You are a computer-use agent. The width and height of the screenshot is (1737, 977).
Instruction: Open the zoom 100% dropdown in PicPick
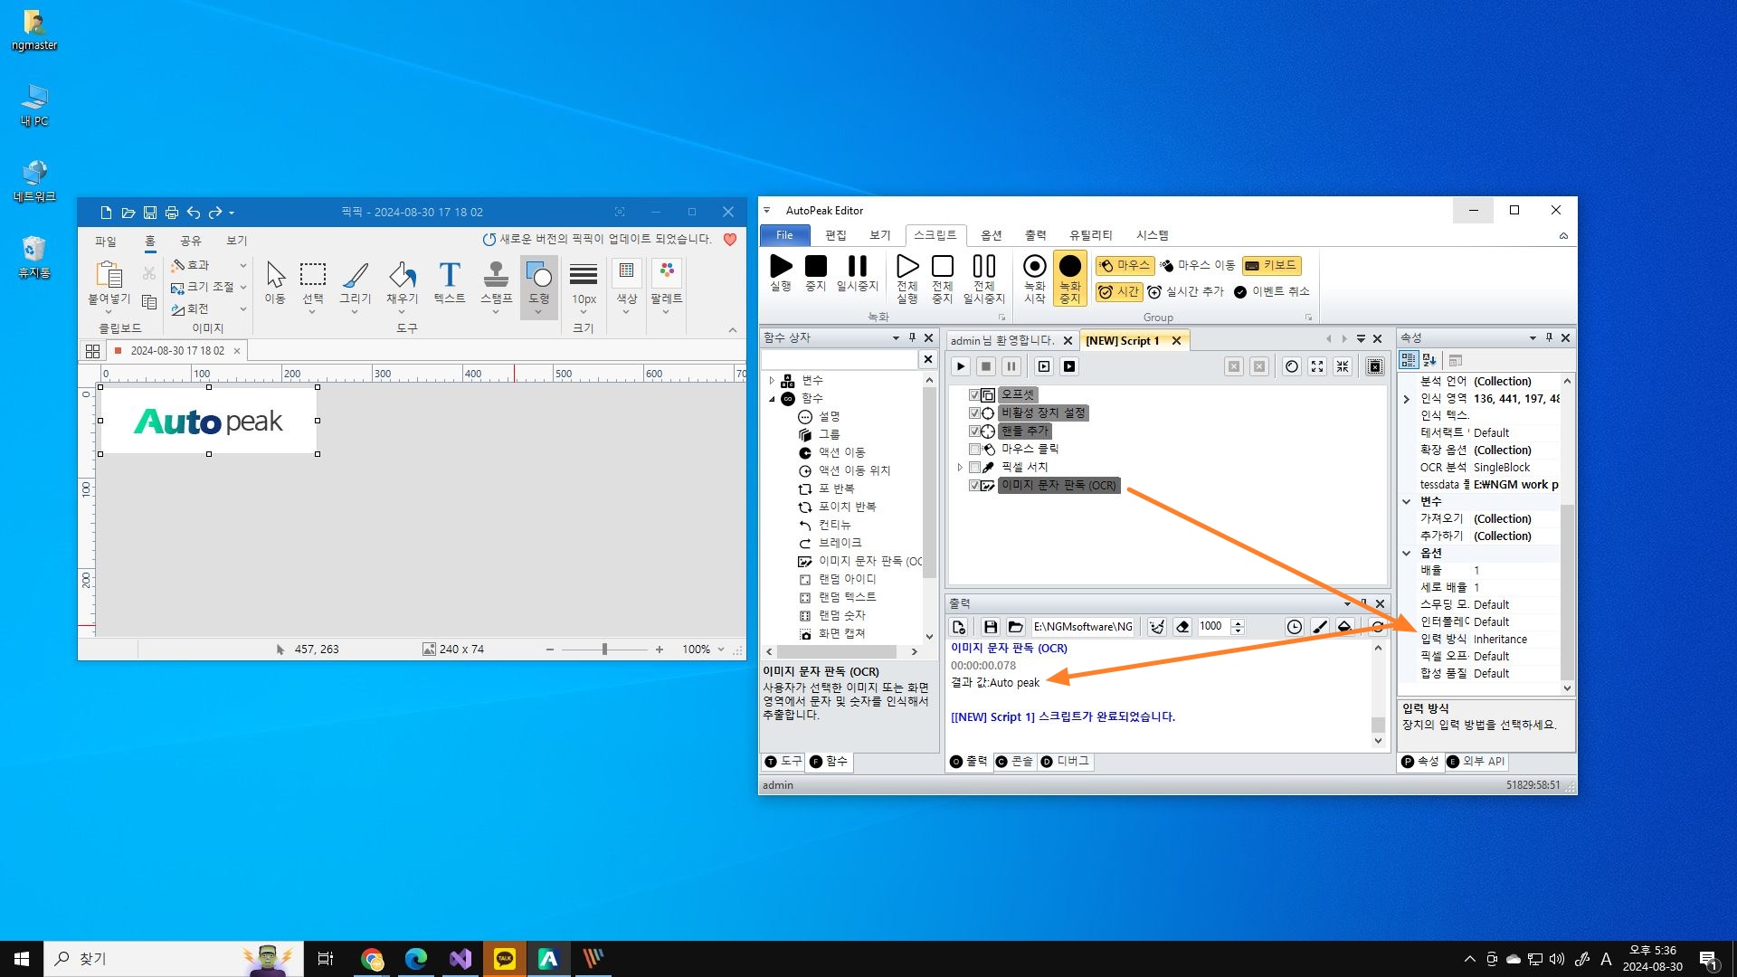pyautogui.click(x=721, y=650)
